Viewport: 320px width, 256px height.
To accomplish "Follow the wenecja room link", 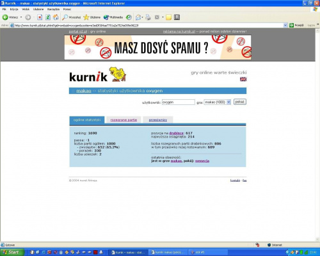I will click(202, 161).
